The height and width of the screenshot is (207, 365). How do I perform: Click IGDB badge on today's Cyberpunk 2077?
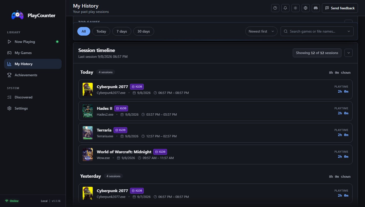pyautogui.click(x=137, y=87)
